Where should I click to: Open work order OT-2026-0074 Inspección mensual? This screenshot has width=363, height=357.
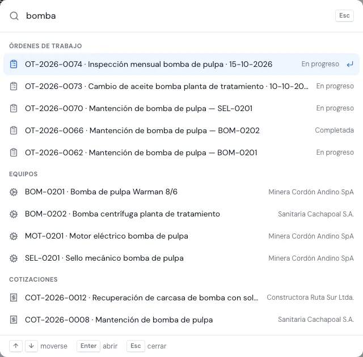tap(181, 64)
